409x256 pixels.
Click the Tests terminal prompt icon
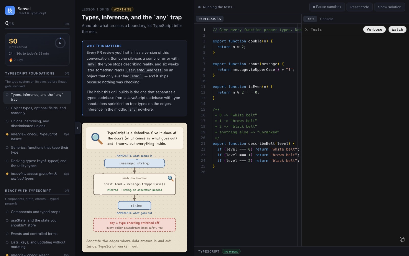tap(306, 30)
